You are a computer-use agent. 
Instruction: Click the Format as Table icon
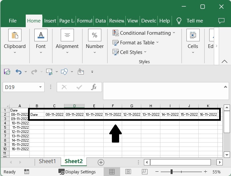point(115,43)
